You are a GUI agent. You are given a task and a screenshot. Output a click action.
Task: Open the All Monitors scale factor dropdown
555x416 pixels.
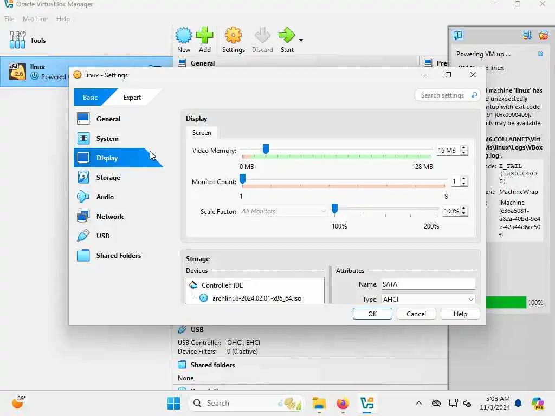pyautogui.click(x=283, y=211)
